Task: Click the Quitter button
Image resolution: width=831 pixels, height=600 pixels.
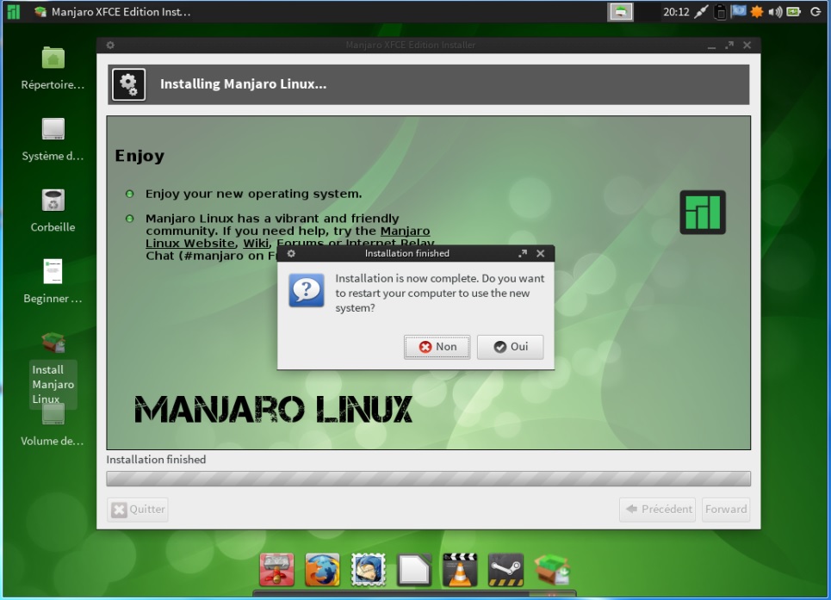Action: pos(138,510)
